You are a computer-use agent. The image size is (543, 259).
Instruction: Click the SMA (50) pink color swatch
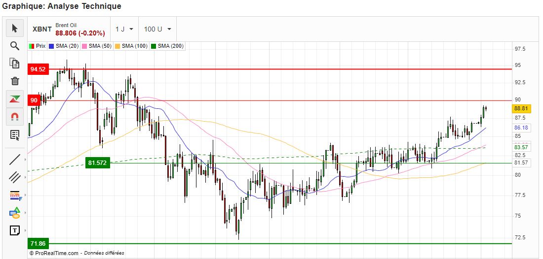point(84,46)
